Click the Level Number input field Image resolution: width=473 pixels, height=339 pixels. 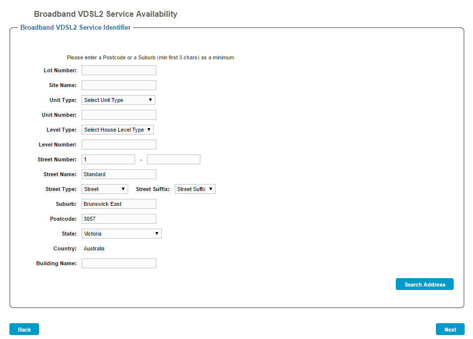(x=119, y=145)
